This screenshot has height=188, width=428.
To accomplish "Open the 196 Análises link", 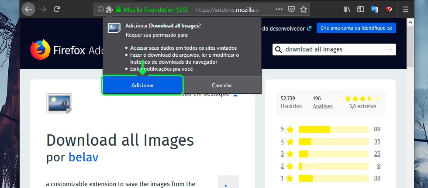I will pos(323,103).
